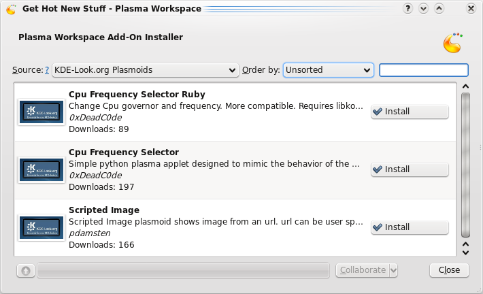Open Cpu Frequency Selector Ruby thumbnail
483x294 pixels.
coord(42,112)
